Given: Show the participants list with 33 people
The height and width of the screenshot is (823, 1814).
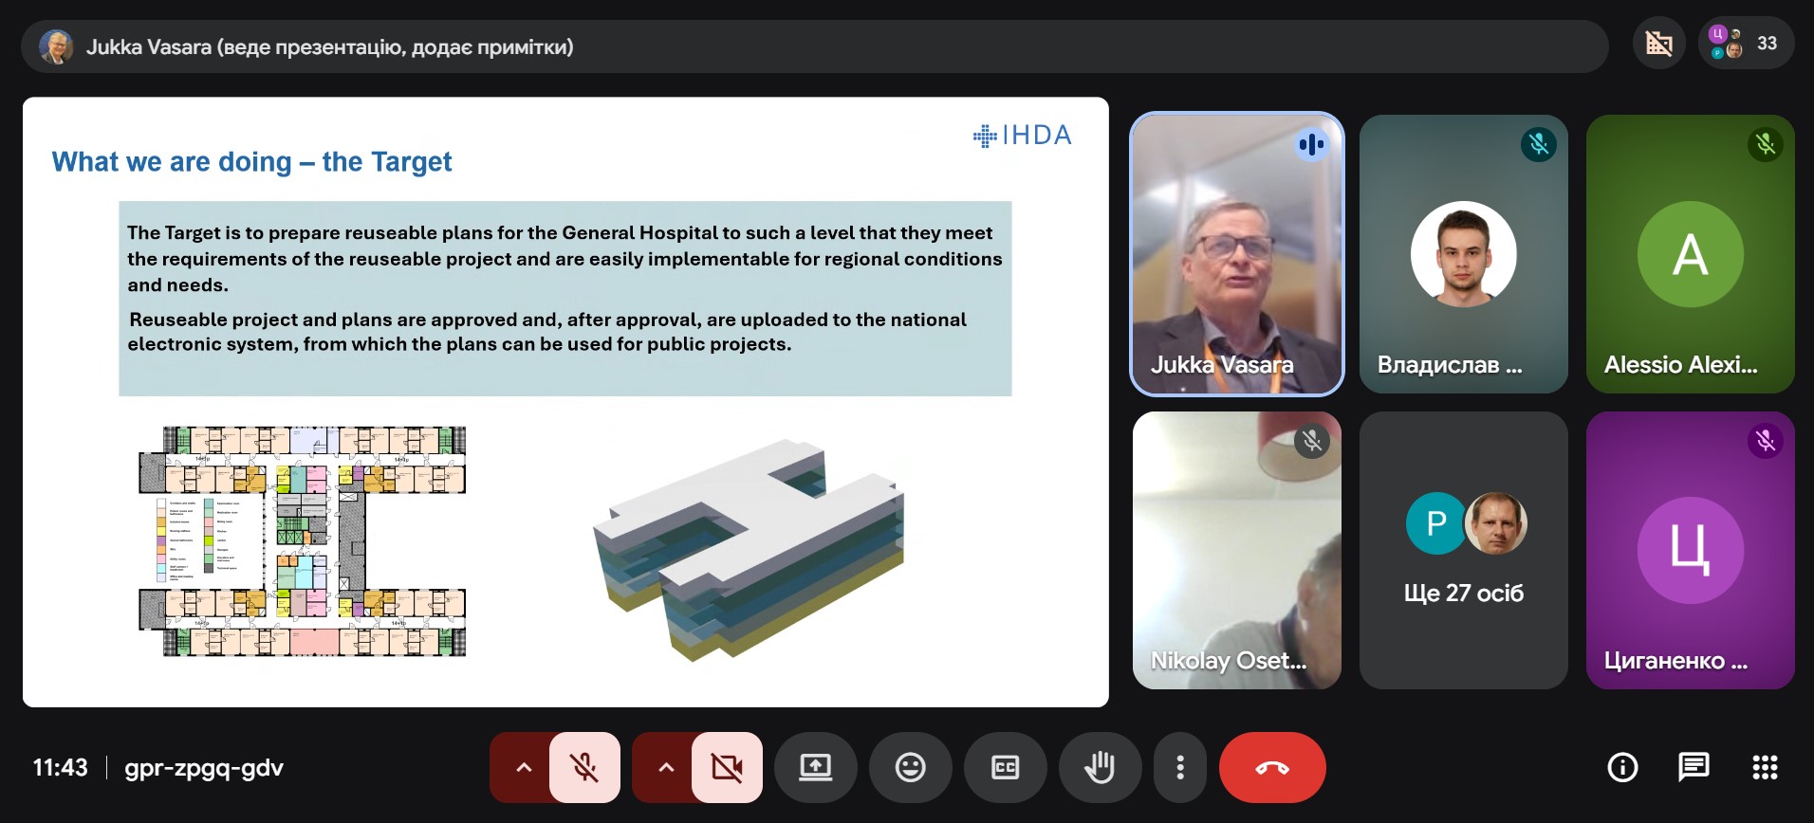Looking at the screenshot, I should [1746, 44].
